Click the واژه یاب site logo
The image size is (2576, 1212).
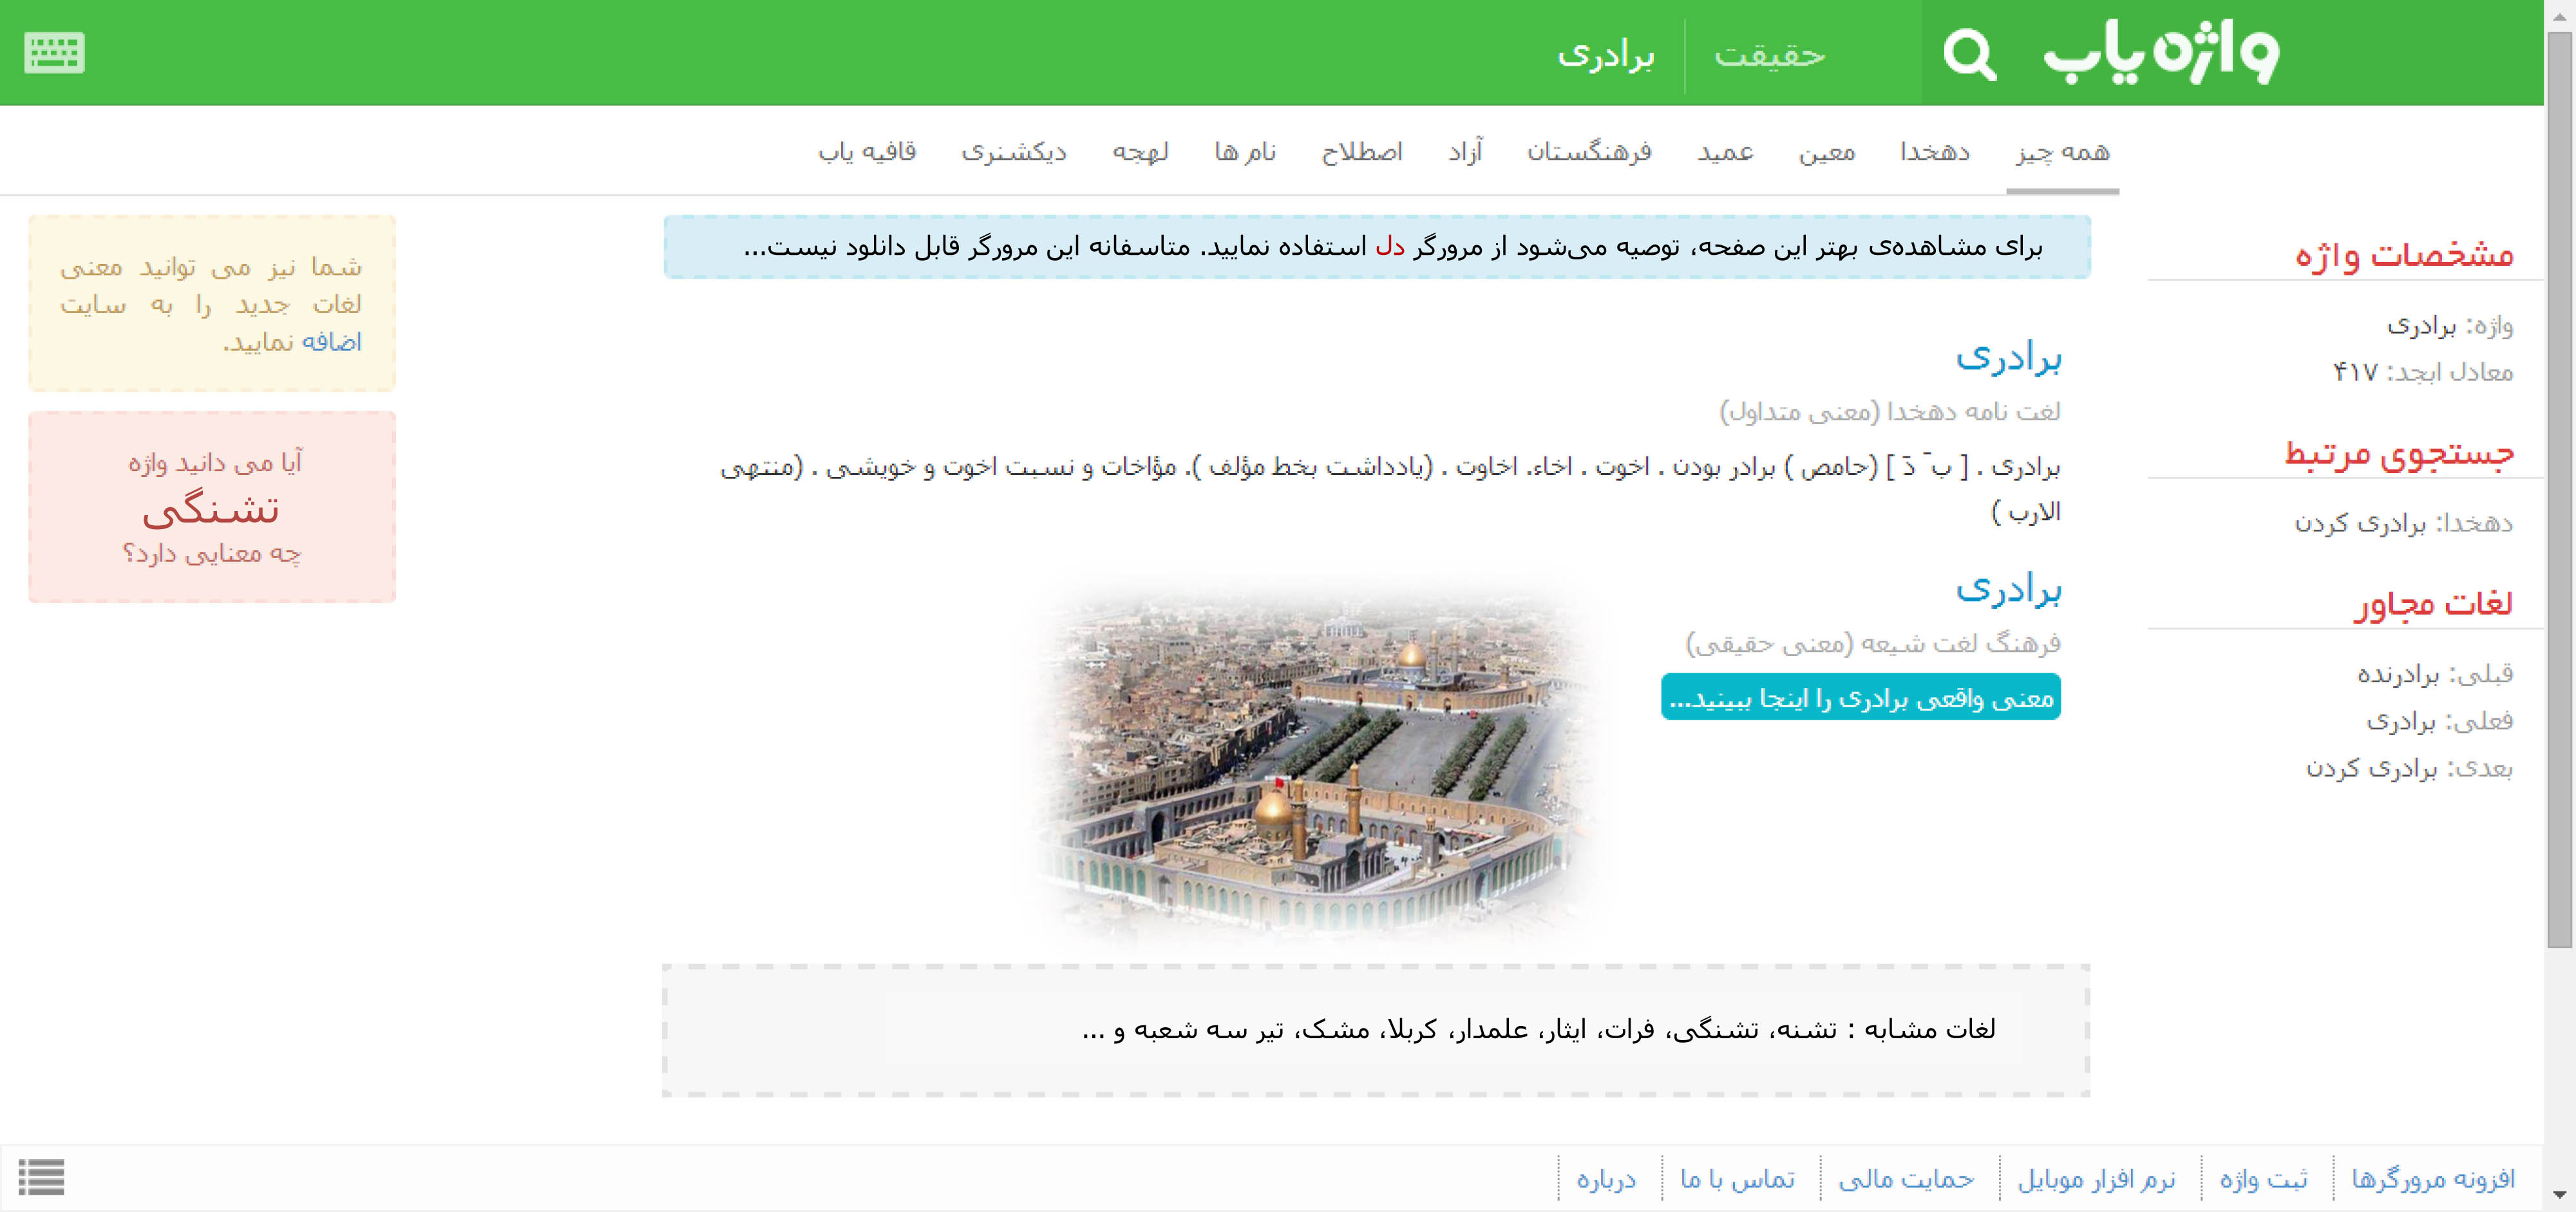[2160, 52]
